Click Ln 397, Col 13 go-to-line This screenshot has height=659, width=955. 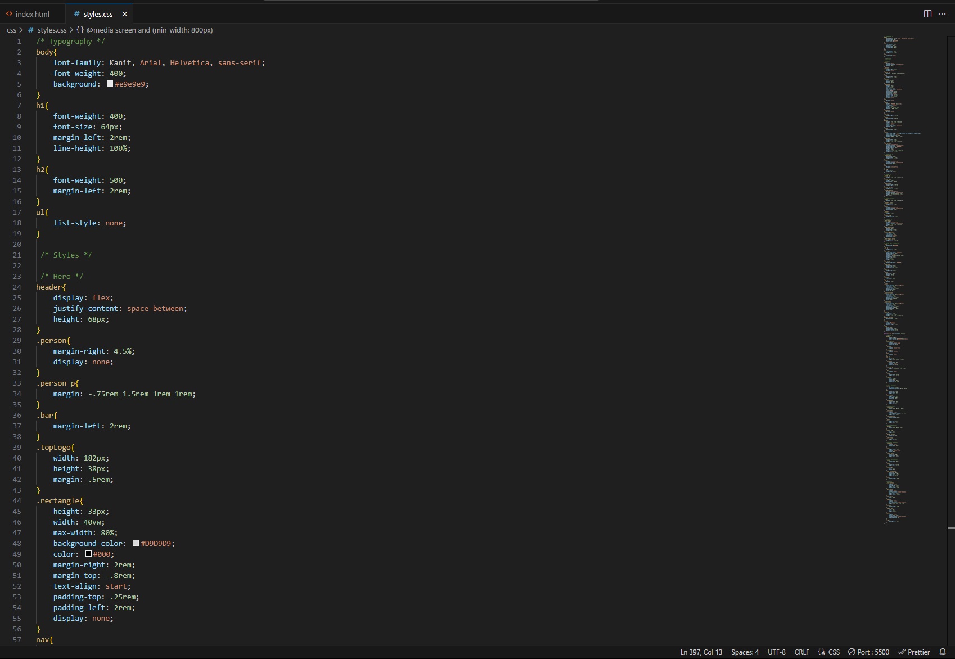coord(701,652)
